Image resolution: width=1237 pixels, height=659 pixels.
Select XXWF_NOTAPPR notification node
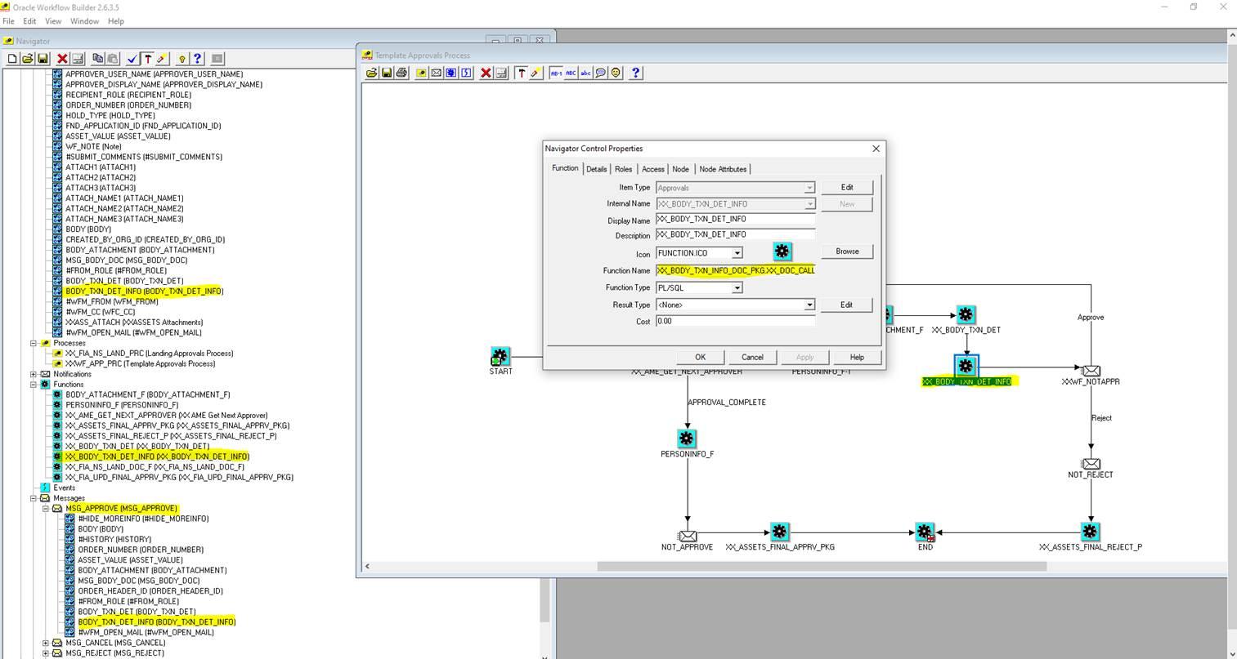pyautogui.click(x=1091, y=370)
